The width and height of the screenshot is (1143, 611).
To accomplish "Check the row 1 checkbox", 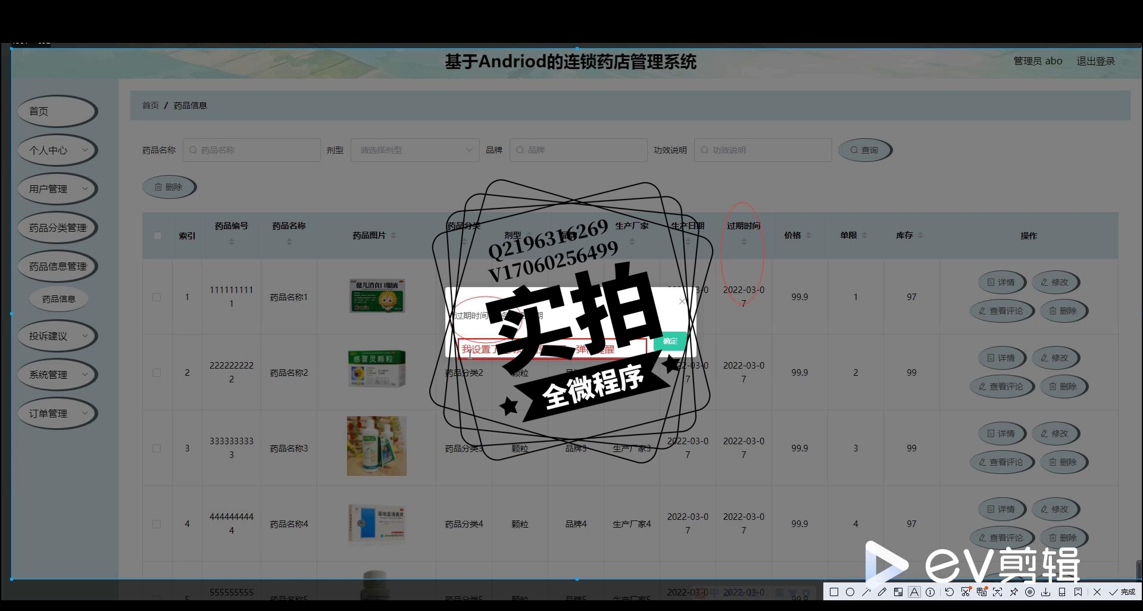I will [157, 297].
